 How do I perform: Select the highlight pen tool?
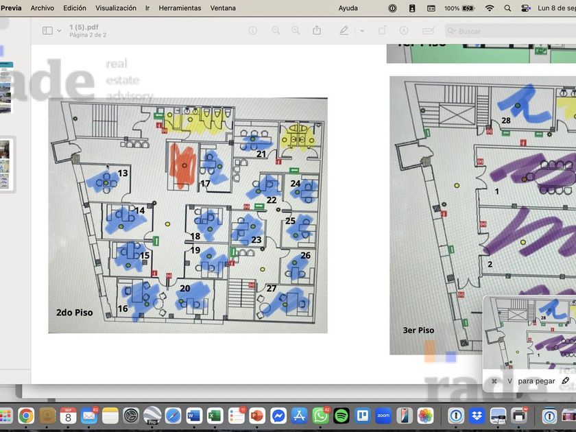coord(344,31)
